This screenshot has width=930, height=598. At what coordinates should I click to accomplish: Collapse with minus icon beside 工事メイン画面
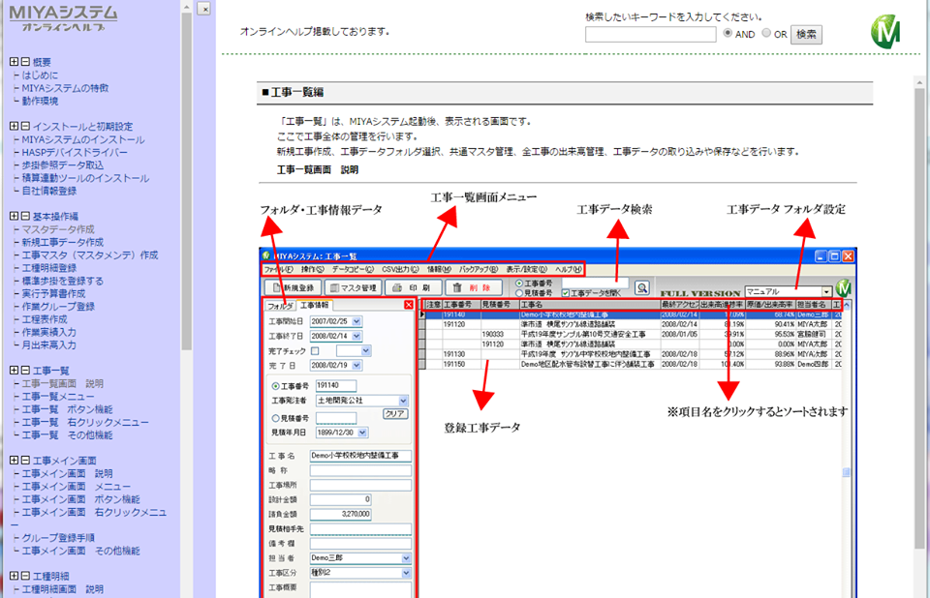[x=25, y=461]
